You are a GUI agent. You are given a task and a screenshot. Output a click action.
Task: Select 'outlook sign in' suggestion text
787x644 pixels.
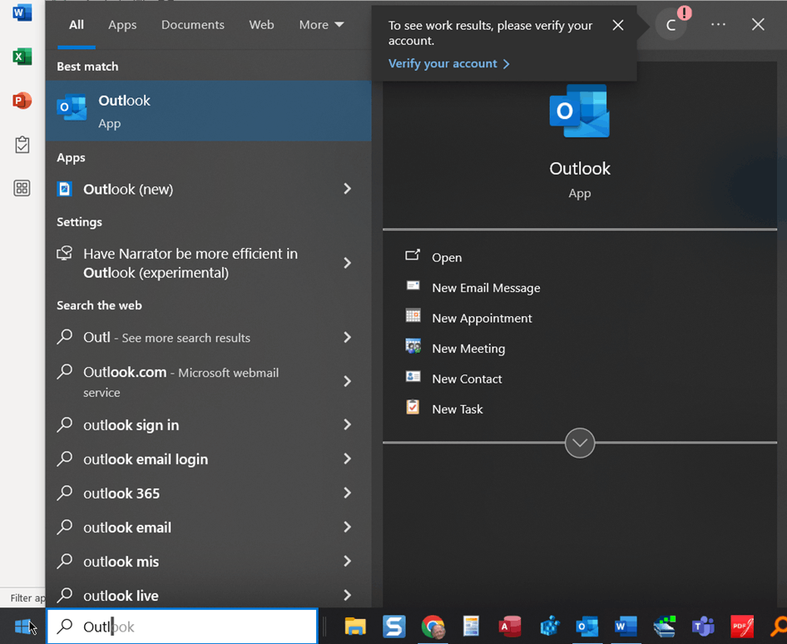(x=131, y=425)
